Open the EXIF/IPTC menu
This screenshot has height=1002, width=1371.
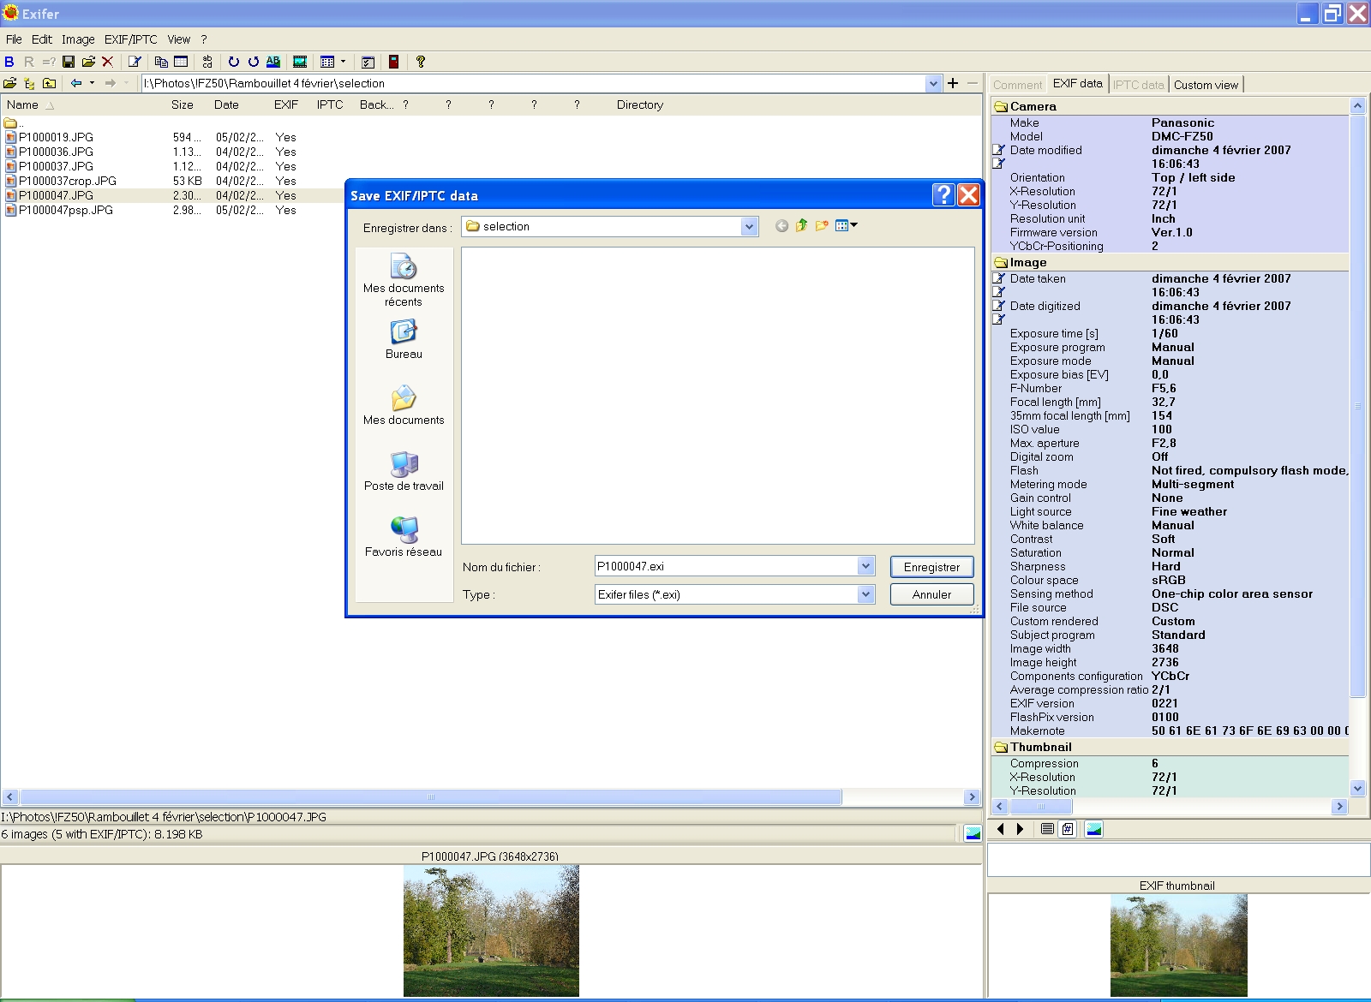coord(130,39)
